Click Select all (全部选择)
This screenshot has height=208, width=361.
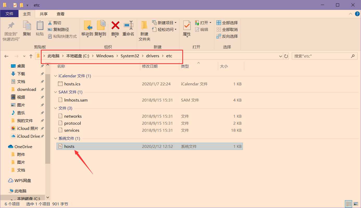[227, 23]
